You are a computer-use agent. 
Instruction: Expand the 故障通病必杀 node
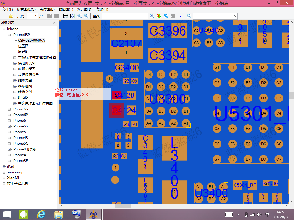15,75
